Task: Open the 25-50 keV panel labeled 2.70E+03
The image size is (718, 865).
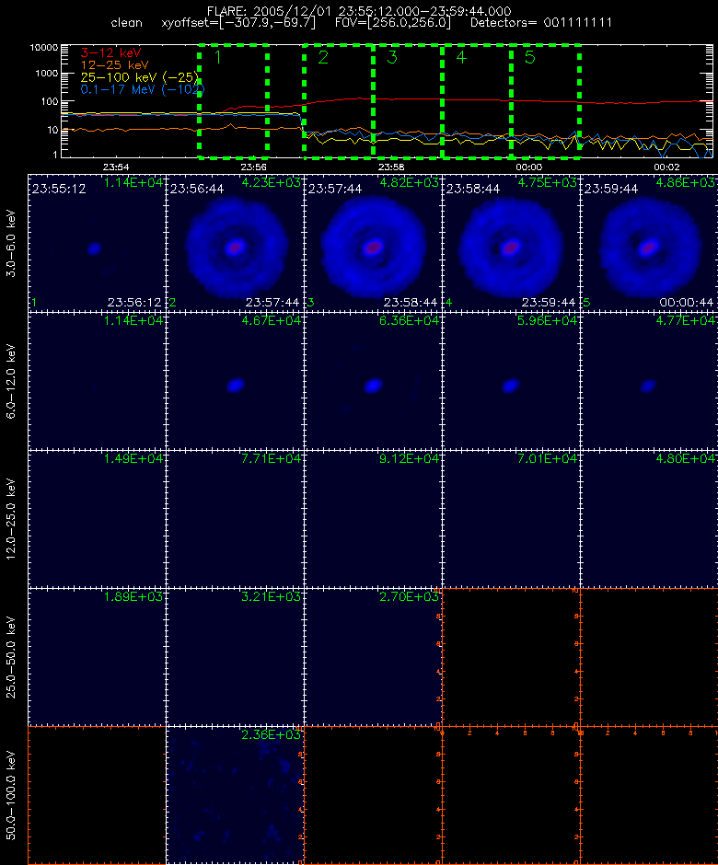Action: point(373,657)
